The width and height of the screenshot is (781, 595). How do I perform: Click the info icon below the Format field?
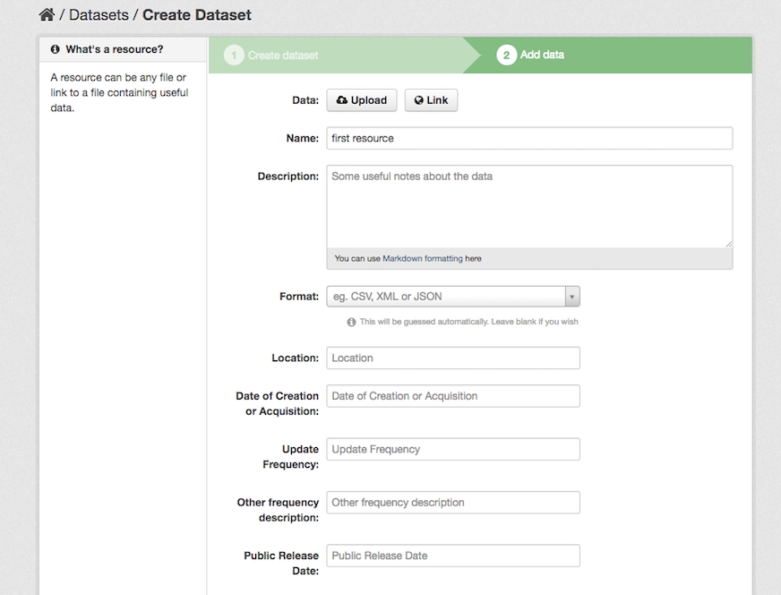(351, 321)
